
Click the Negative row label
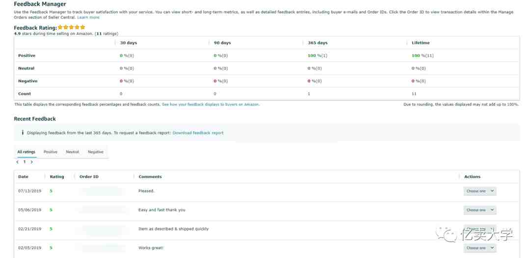[27, 81]
